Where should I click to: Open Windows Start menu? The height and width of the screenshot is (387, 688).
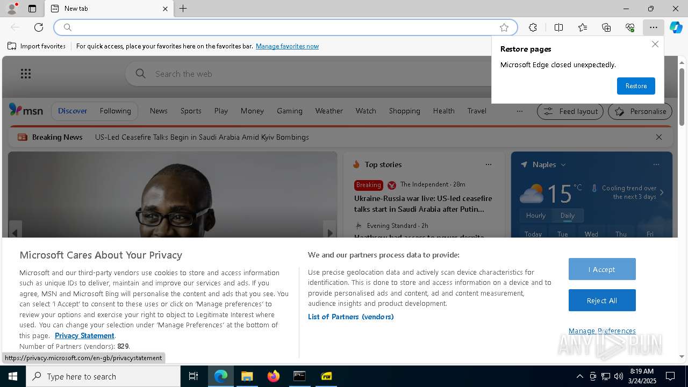tap(13, 376)
